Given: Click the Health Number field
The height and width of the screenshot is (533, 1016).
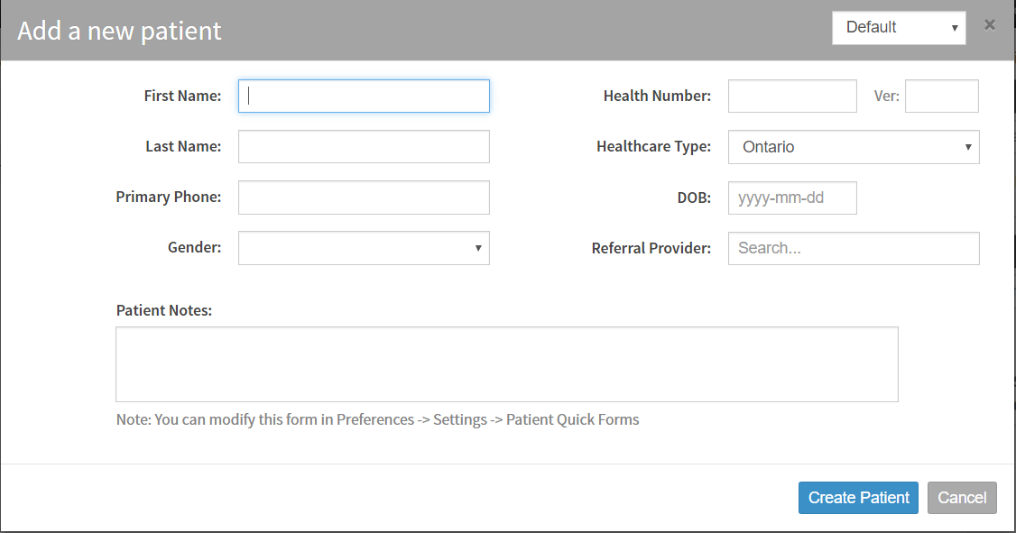Looking at the screenshot, I should tap(791, 96).
